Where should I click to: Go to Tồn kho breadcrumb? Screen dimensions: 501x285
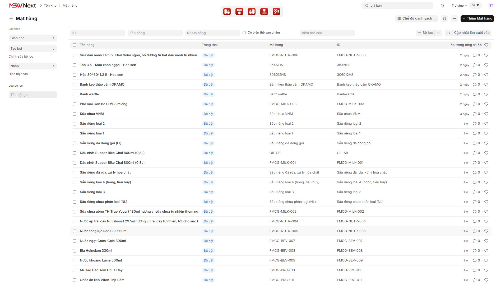[x=50, y=6]
